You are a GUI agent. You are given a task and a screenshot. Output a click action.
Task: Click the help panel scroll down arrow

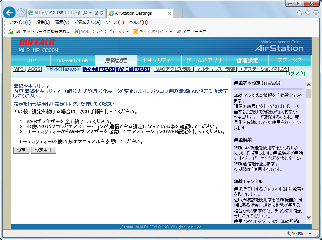pos(309,217)
